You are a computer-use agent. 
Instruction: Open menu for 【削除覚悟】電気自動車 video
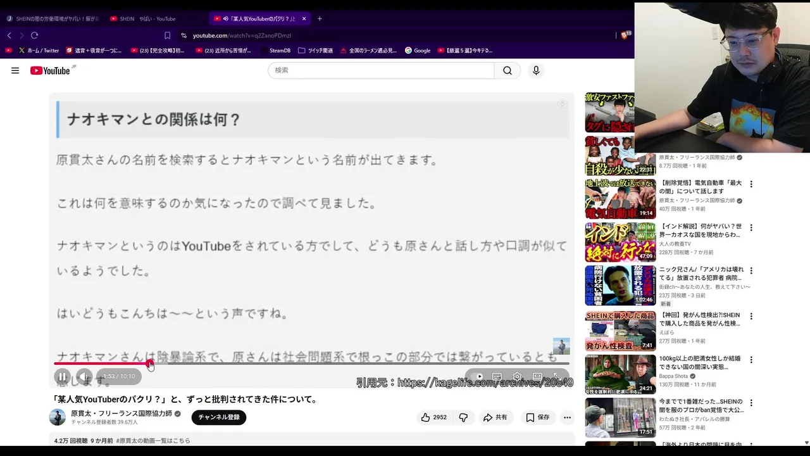pos(751,184)
